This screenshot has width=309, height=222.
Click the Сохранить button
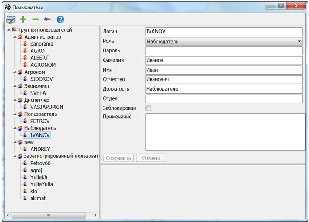click(118, 158)
